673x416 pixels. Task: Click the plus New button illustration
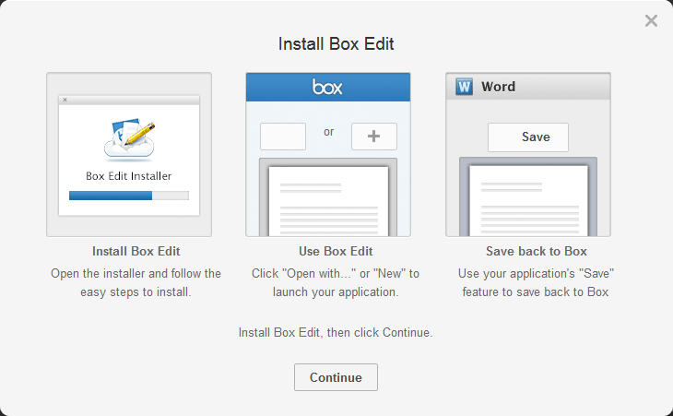coord(374,137)
